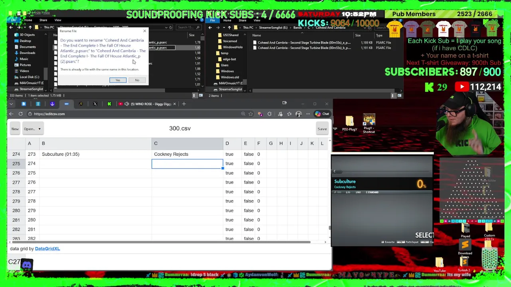Confirm rename with the Yes button
Image resolution: width=511 pixels, height=287 pixels.
(118, 80)
